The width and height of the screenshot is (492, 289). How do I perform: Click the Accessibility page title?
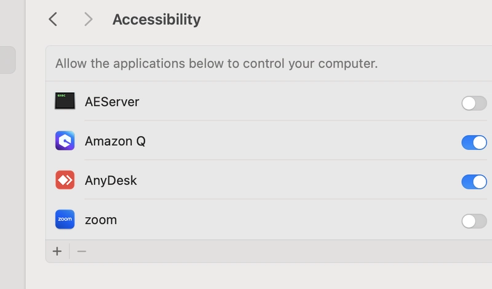point(157,20)
